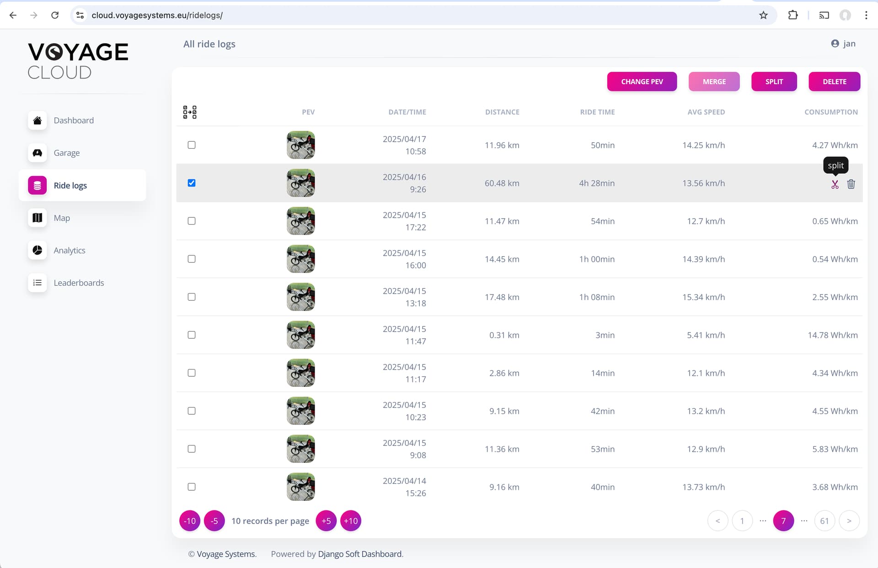Click the scissors split icon
The image size is (878, 568).
pyautogui.click(x=835, y=184)
